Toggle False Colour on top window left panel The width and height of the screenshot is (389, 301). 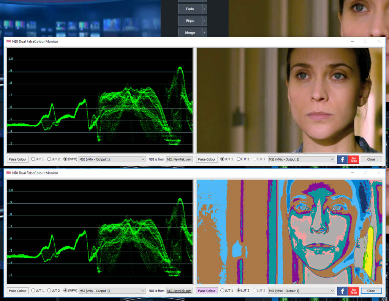(17, 159)
